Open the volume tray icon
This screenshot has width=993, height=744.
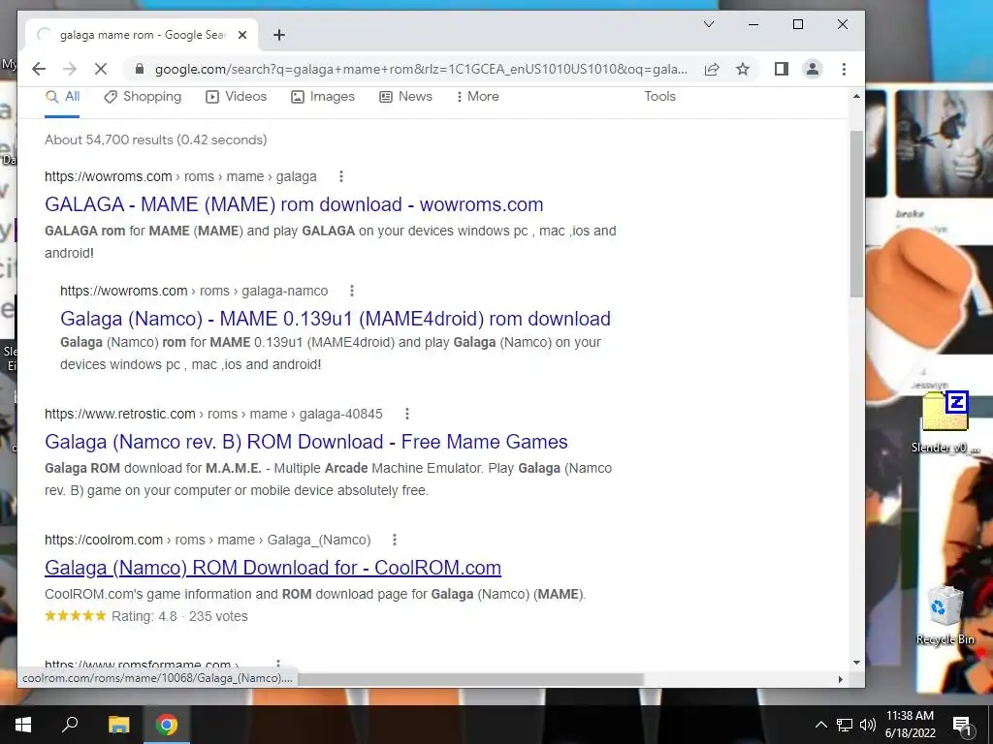point(868,725)
